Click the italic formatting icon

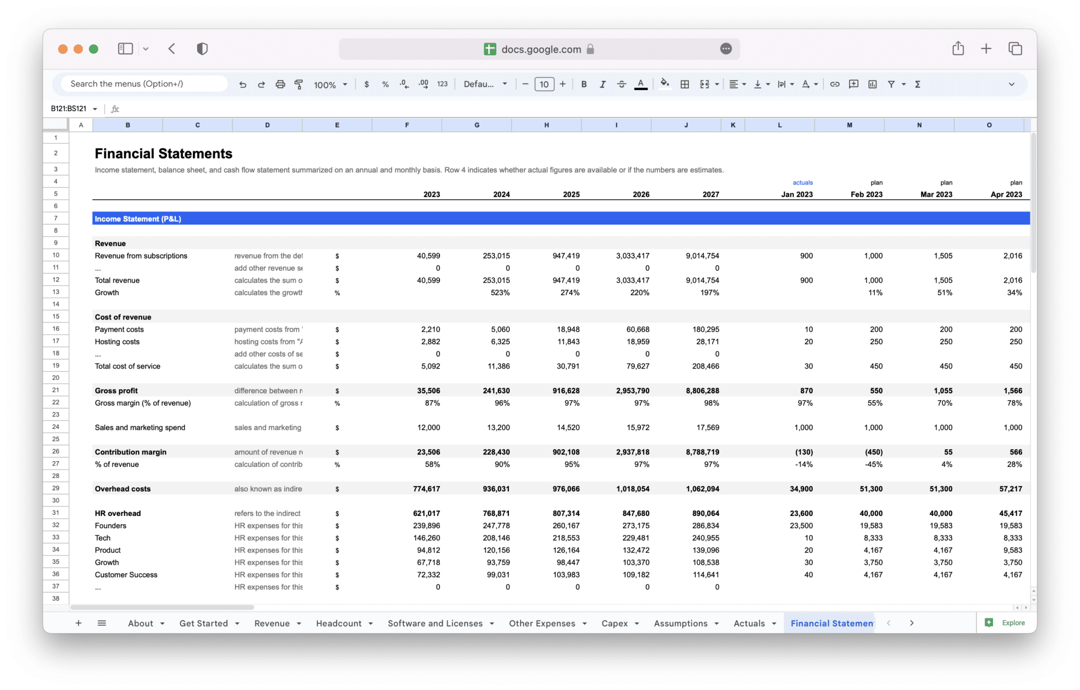(603, 83)
